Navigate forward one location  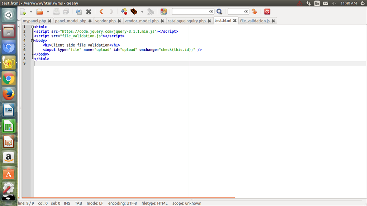click(x=111, y=11)
